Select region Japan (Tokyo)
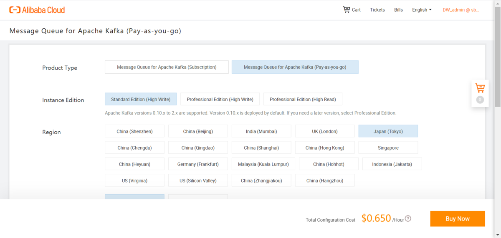The height and width of the screenshot is (238, 501). point(388,131)
